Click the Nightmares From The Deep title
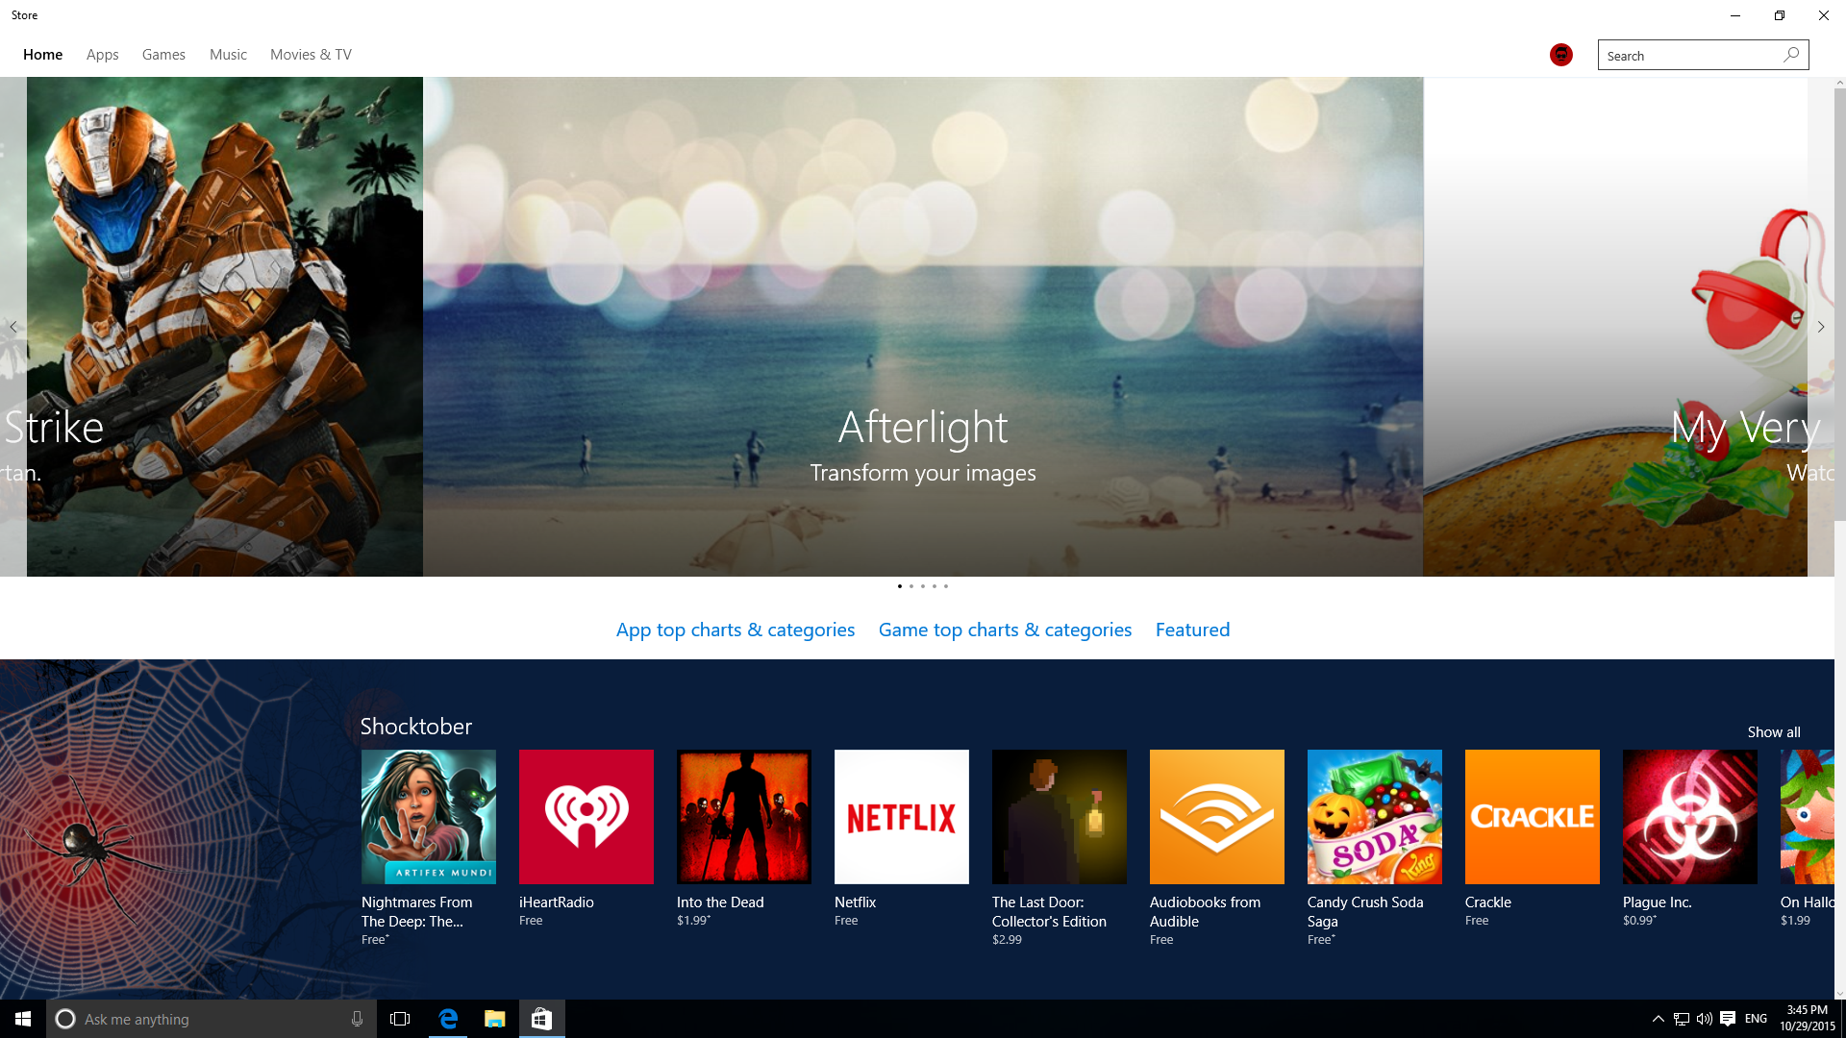The height and width of the screenshot is (1038, 1846). (417, 912)
